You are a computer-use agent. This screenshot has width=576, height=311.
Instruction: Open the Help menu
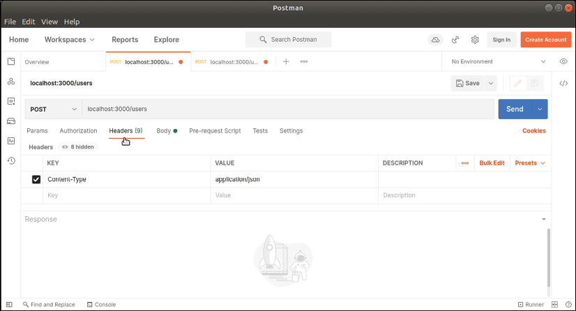(x=72, y=22)
